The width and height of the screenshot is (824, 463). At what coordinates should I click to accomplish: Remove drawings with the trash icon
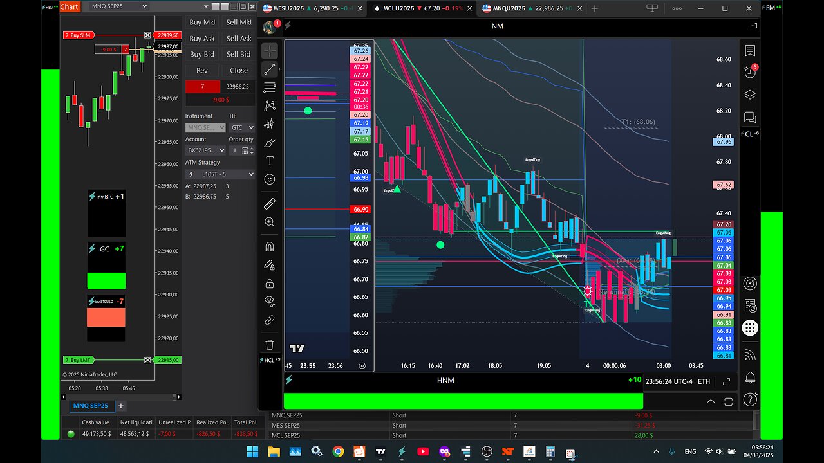coord(270,345)
